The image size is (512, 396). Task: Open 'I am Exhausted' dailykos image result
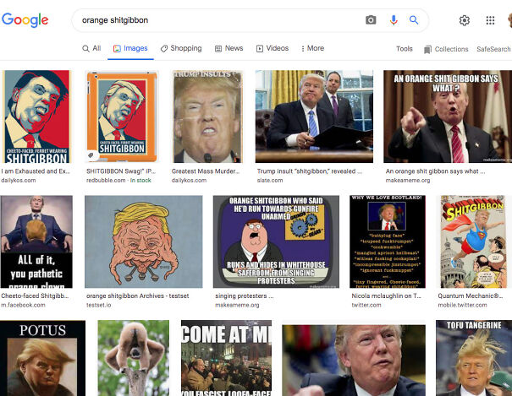36,117
